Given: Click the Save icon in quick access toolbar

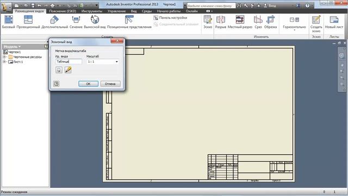Looking at the screenshot, I should [x=33, y=5].
